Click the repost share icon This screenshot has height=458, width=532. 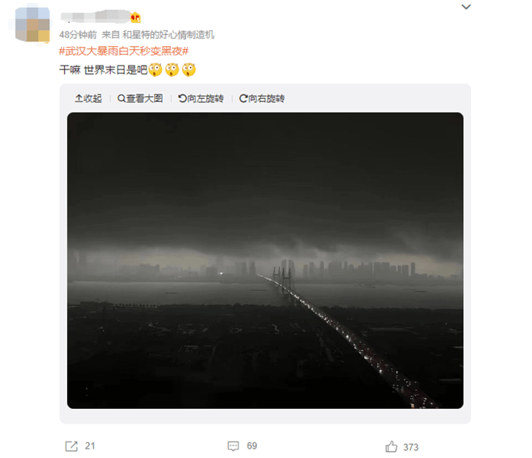pyautogui.click(x=71, y=446)
